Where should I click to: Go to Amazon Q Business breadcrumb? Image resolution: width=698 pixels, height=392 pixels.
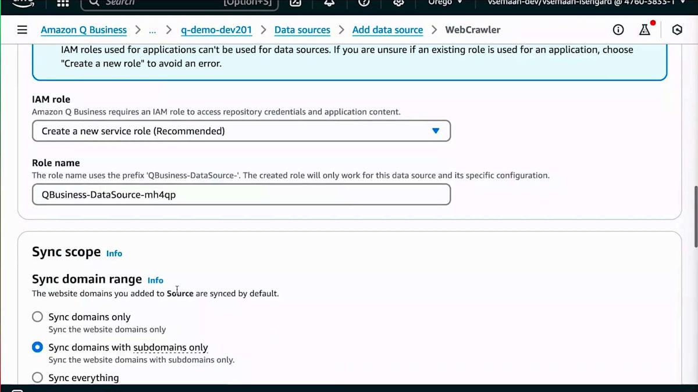(x=84, y=30)
